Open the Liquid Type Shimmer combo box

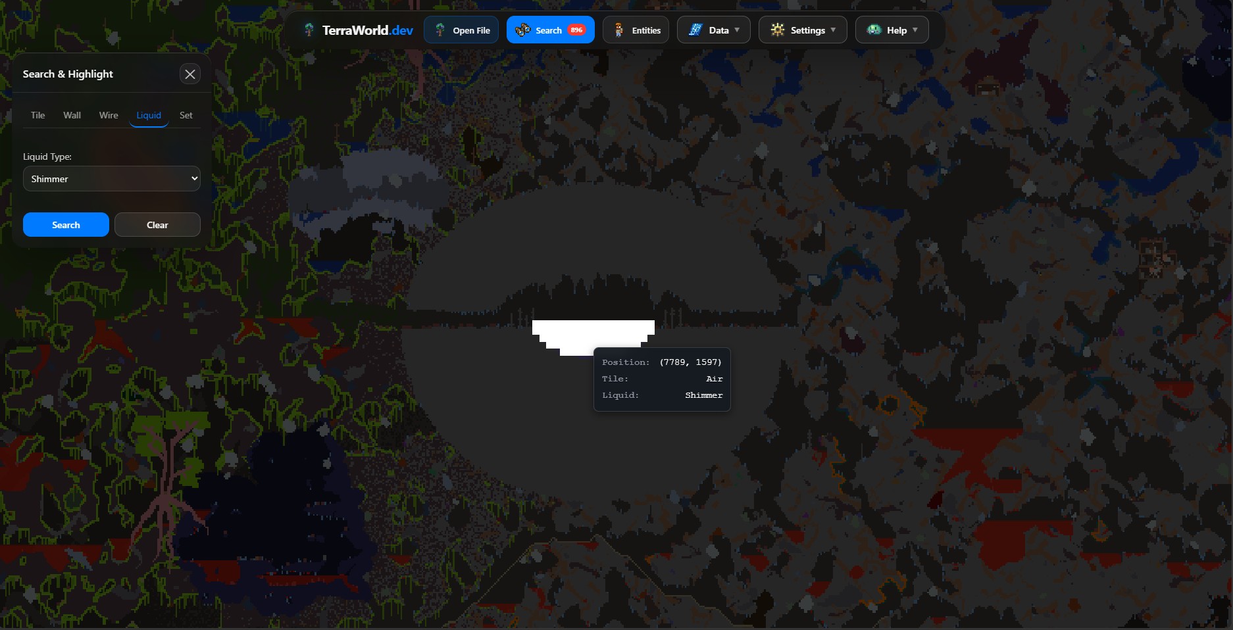112,179
